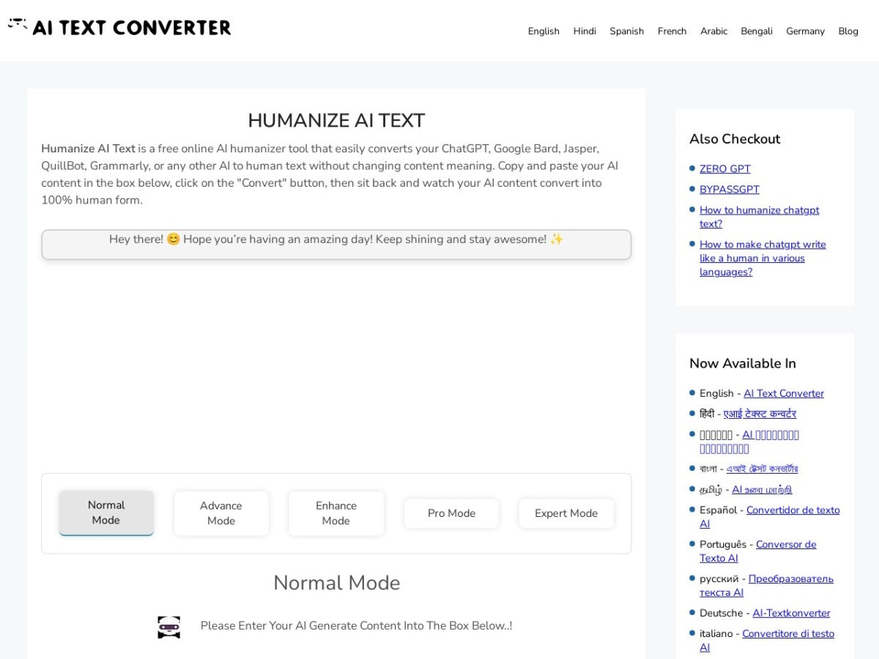Image resolution: width=879 pixels, height=659 pixels.
Task: Switch to Advance Mode
Action: 221,513
